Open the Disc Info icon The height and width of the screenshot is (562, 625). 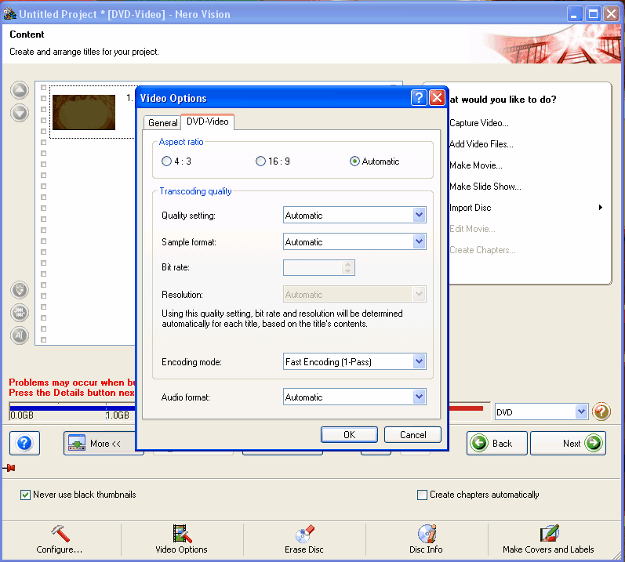(x=427, y=534)
